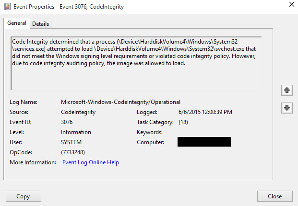Switch to the Details tab
Screen dimensions: 298x206
tap(41, 24)
